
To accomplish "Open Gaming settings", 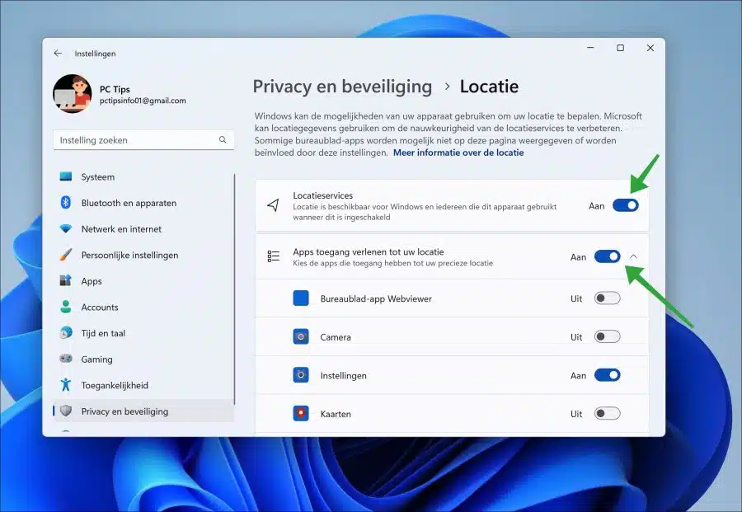I will (x=143, y=359).
